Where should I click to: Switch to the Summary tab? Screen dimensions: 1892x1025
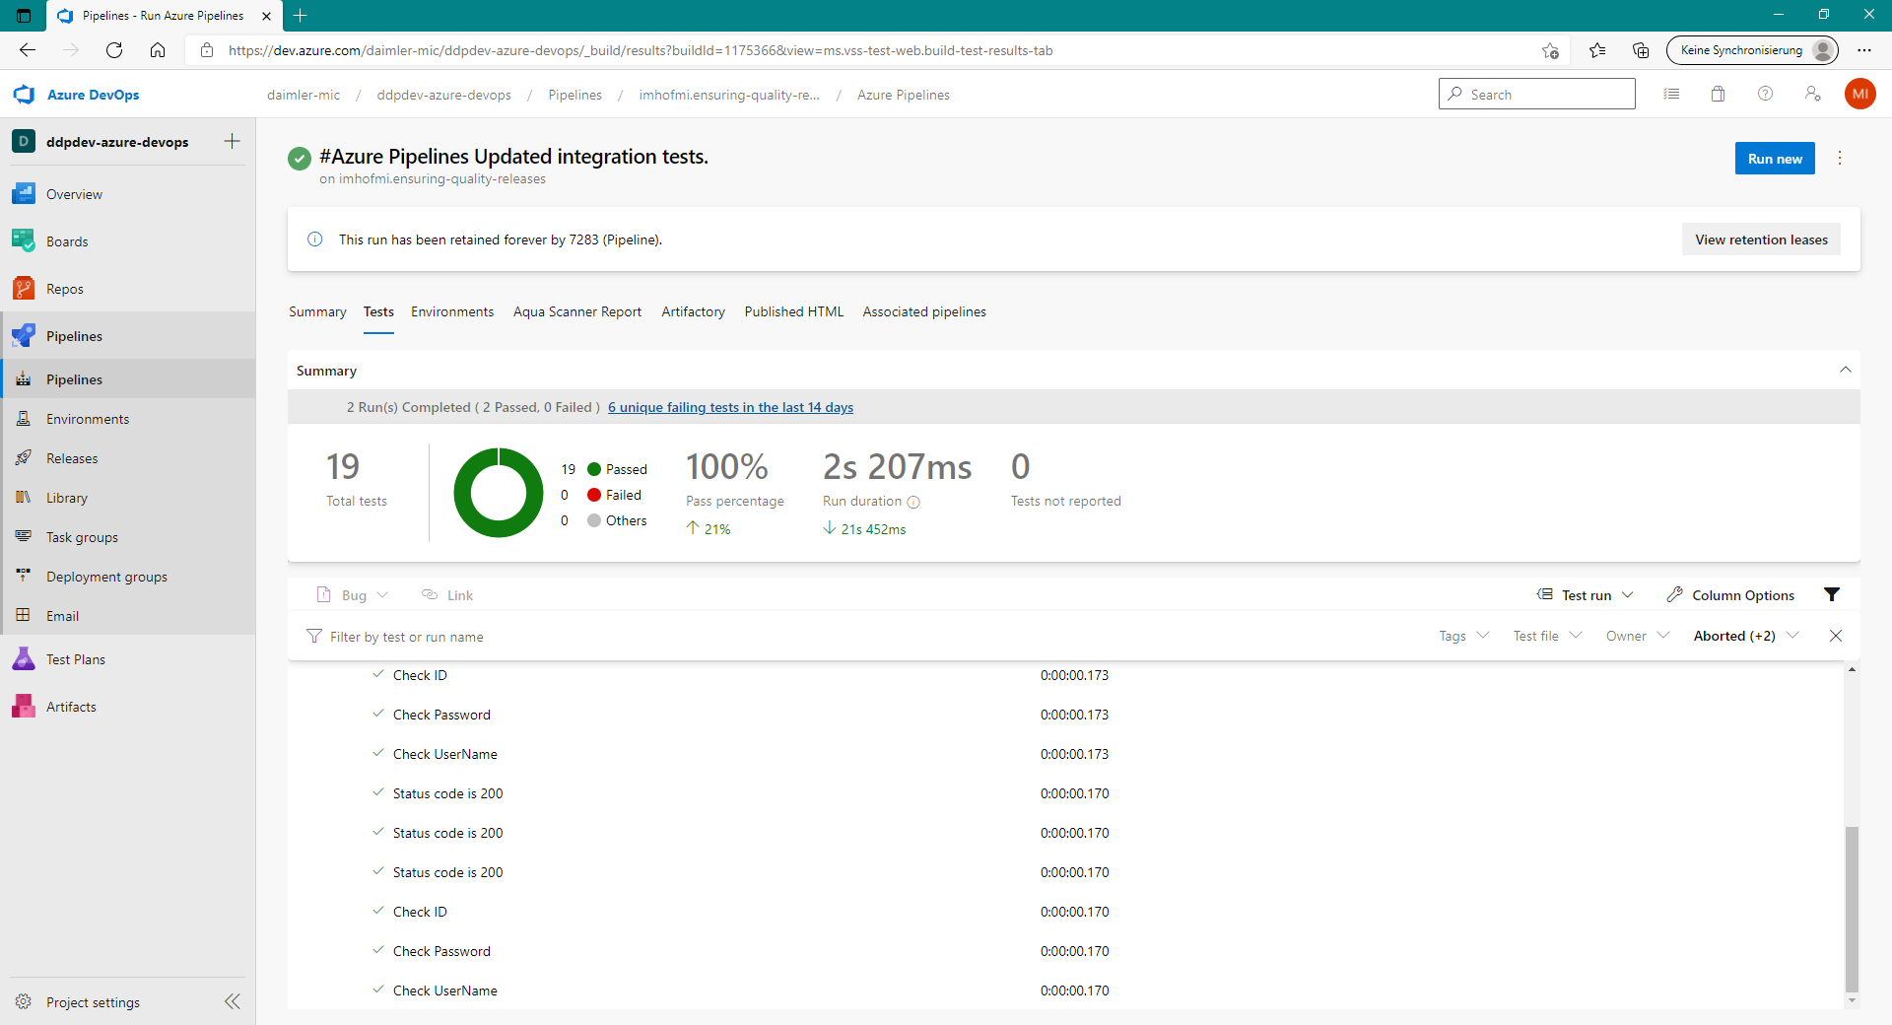[x=317, y=311]
